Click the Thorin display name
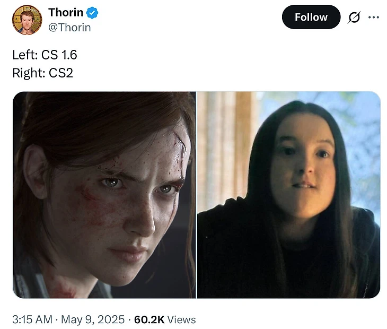The width and height of the screenshot is (387, 329). pos(65,12)
